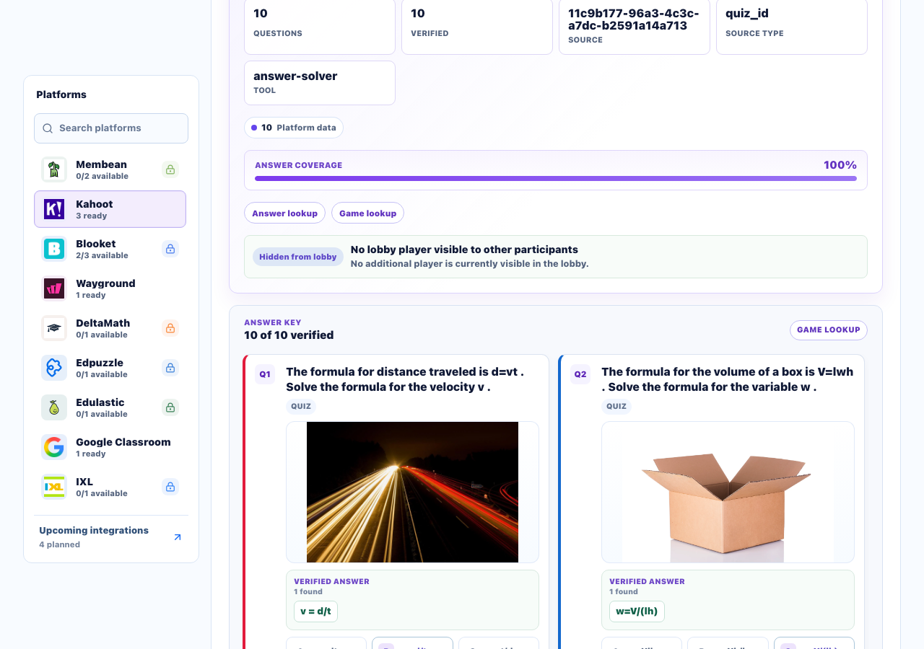Click the GAME LOOKUP button in answer key
This screenshot has height=649, width=924.
829,330
